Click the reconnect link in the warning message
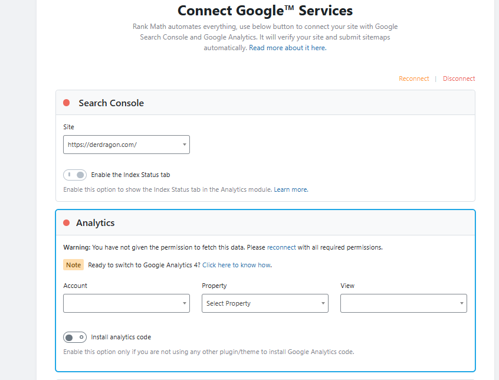Viewport: 499px width, 380px height. [281, 247]
